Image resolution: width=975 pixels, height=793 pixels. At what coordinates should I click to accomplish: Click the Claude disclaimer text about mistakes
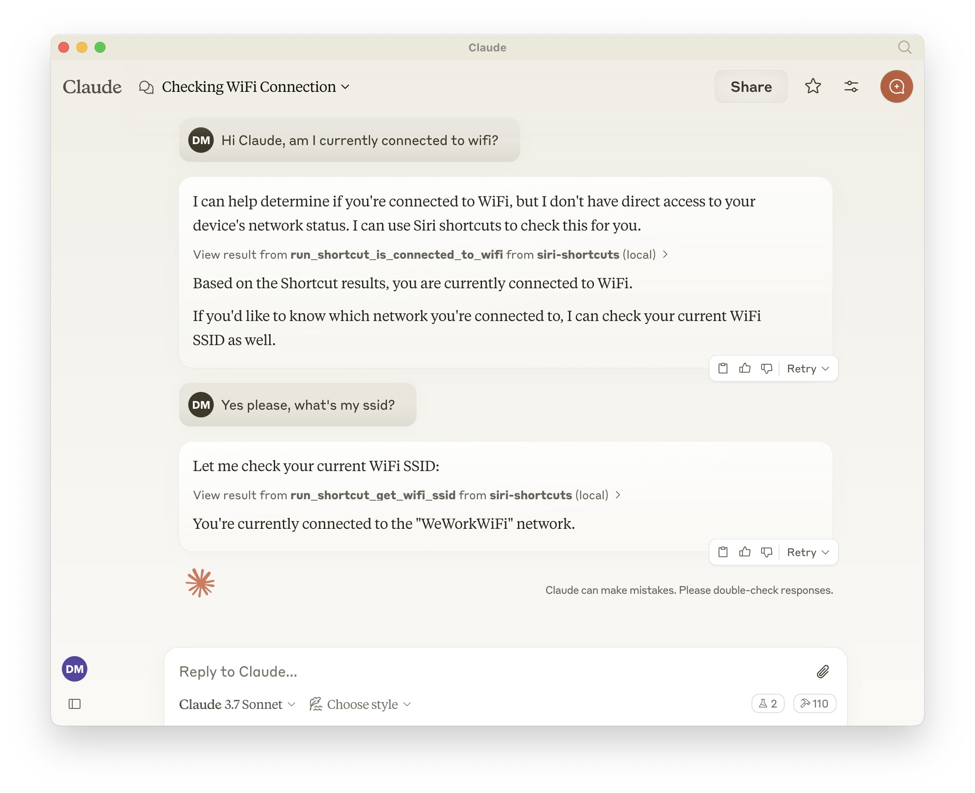[x=689, y=590]
